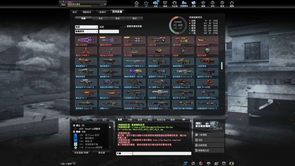Open the second 全部 dark dropdown
Image resolution: width=295 pixels, height=166 pixels.
[x=111, y=27]
